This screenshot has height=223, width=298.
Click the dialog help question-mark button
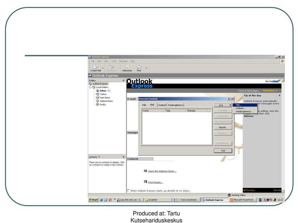pos(229,99)
